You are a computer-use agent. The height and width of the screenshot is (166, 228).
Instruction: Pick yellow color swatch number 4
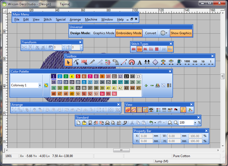coord(72,77)
